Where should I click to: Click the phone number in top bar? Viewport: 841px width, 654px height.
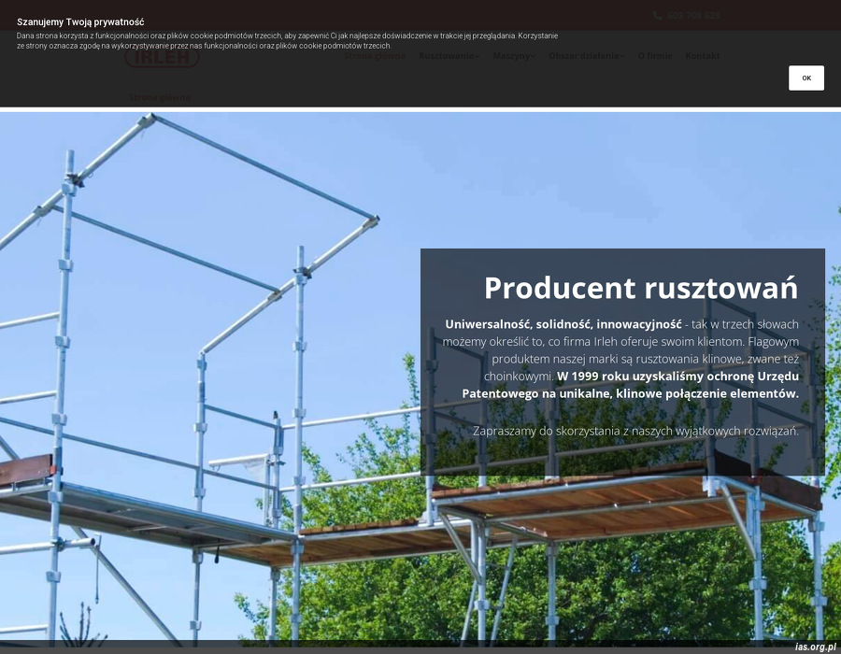point(693,16)
